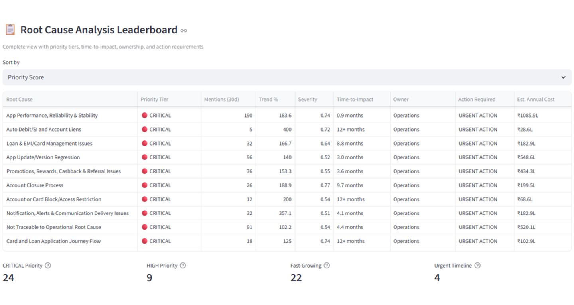Image resolution: width=574 pixels, height=305 pixels.
Task: Click the Severity column header
Action: [x=307, y=100]
